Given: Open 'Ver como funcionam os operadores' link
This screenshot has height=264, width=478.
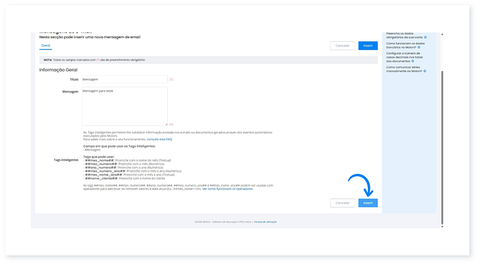Looking at the screenshot, I should (228, 189).
